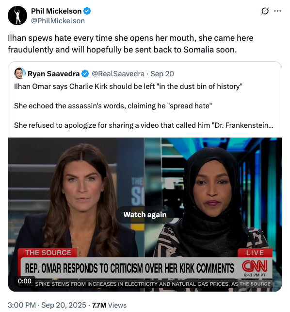Click the CNN logo in the video
290x312 pixels.
[x=255, y=266]
